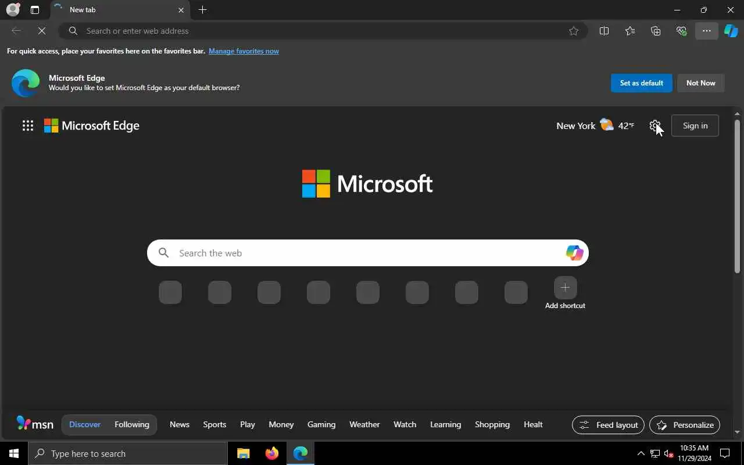
Task: Click the Microsoft Edge logo
Action: point(92,126)
